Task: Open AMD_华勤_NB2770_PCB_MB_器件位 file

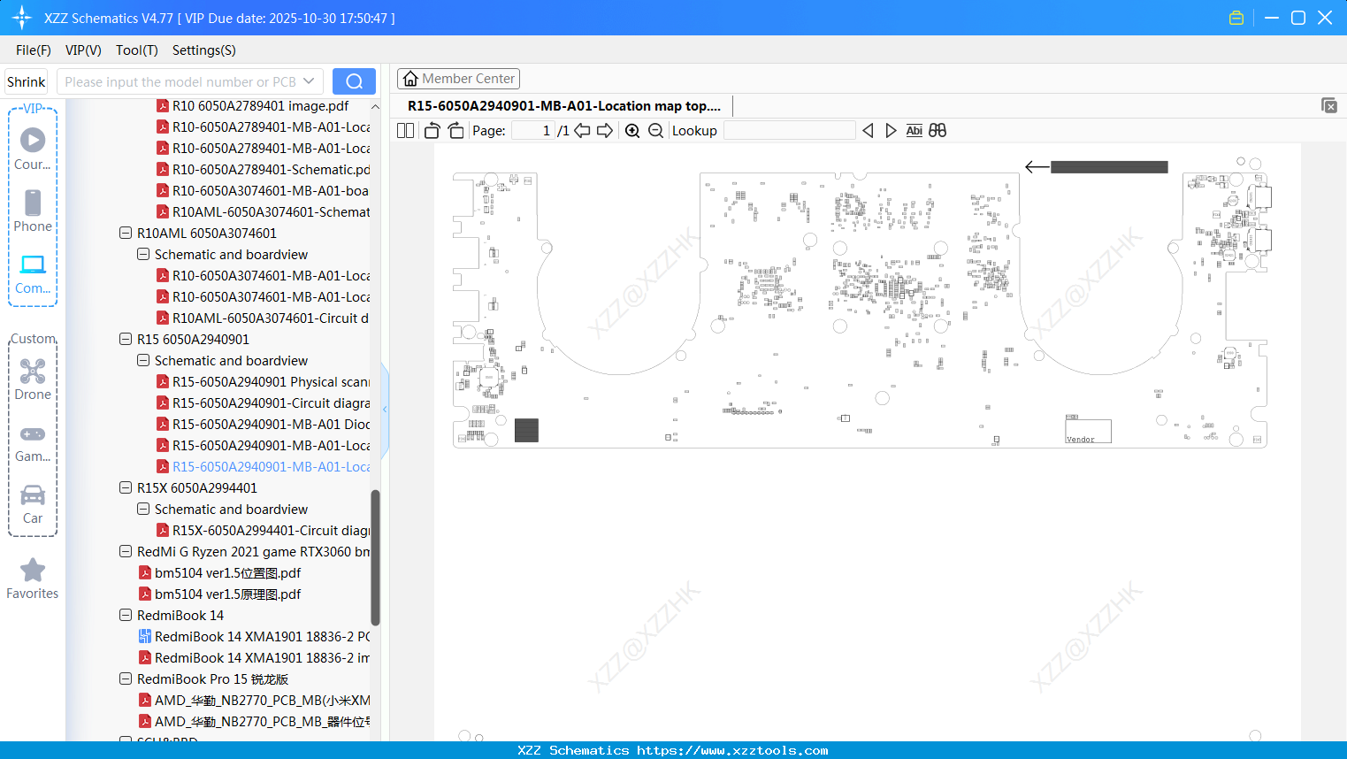Action: pyautogui.click(x=255, y=722)
